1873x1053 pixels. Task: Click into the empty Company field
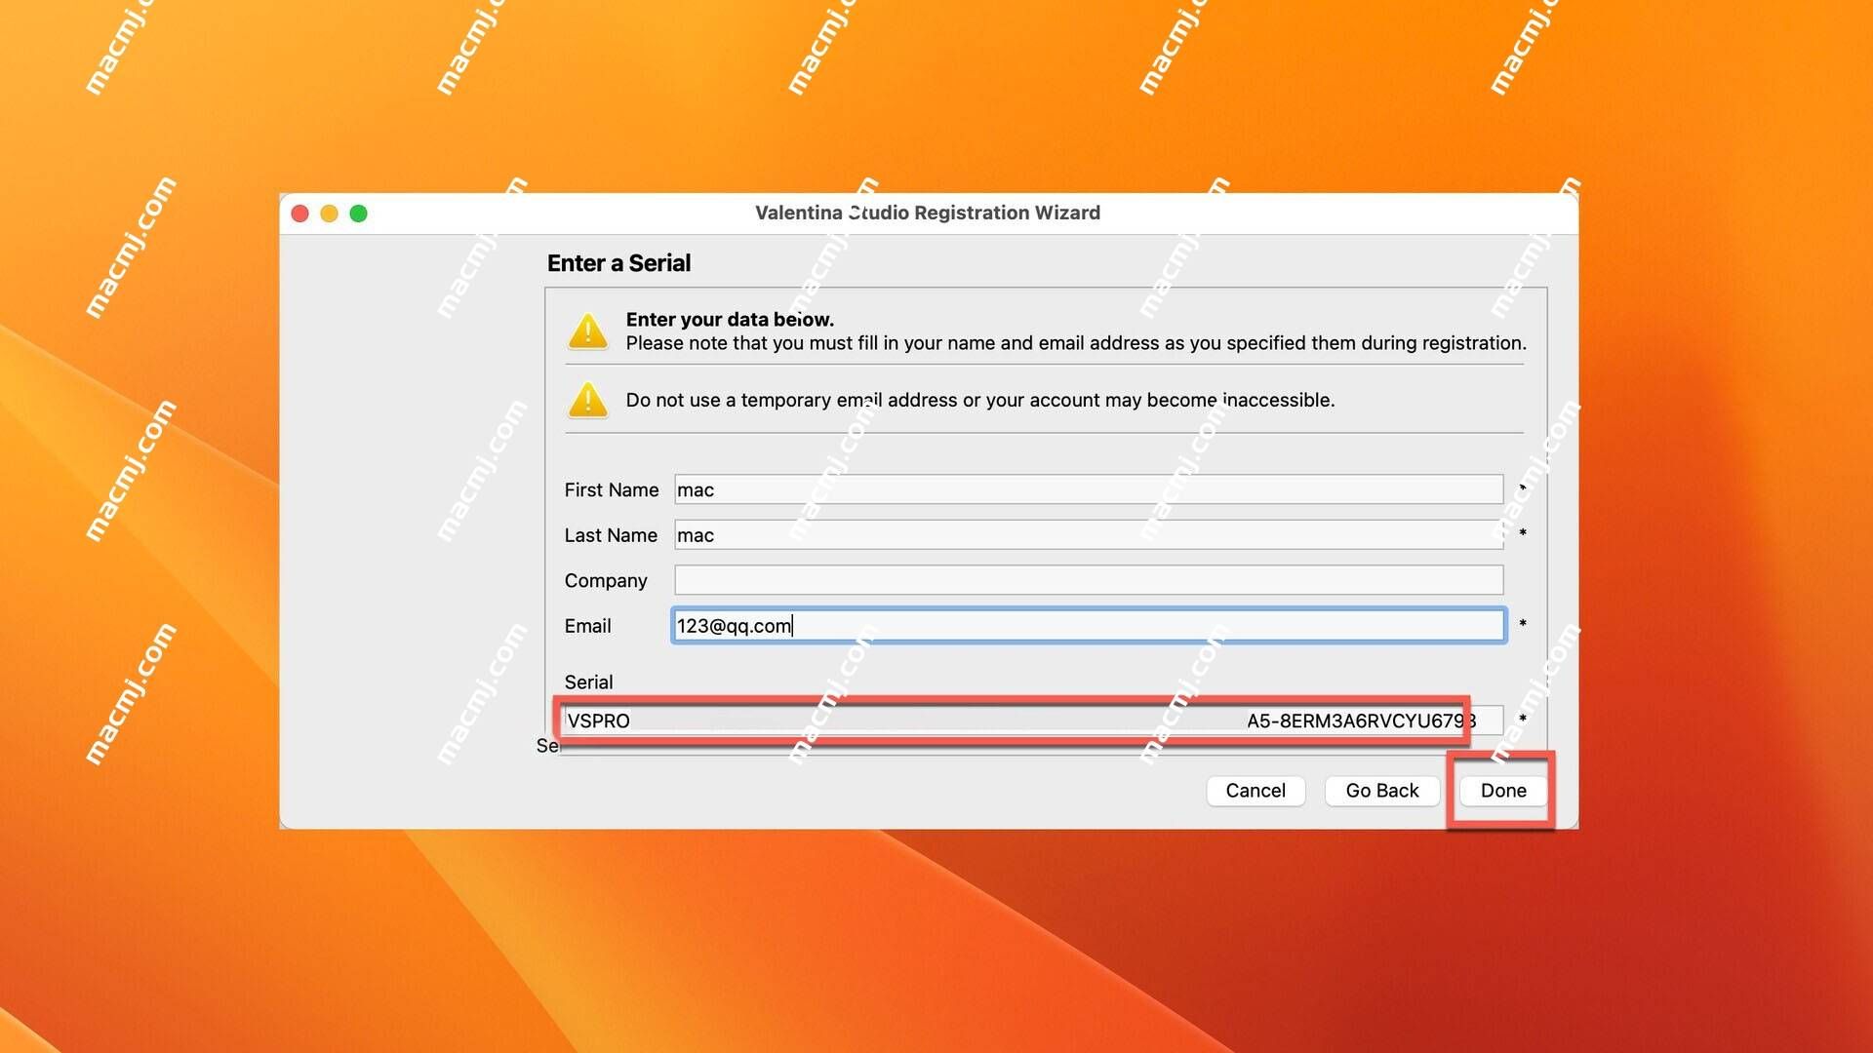point(1088,580)
